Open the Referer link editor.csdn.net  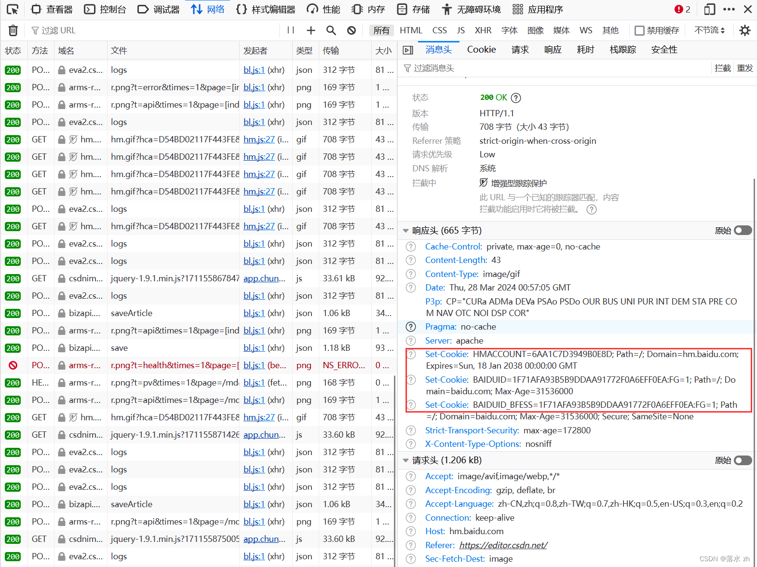(x=503, y=545)
